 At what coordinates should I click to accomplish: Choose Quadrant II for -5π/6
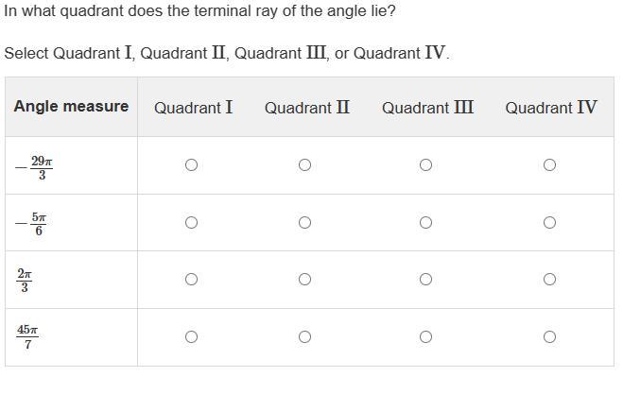pos(304,223)
